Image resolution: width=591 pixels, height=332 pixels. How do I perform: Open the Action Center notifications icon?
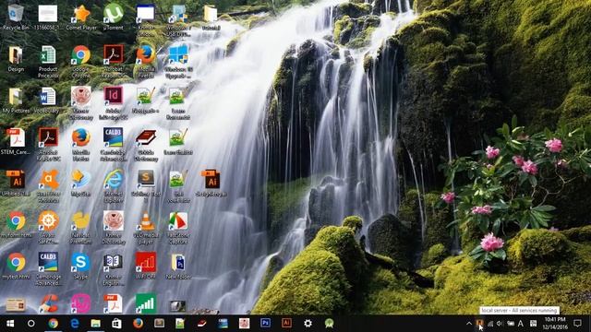pos(577,324)
